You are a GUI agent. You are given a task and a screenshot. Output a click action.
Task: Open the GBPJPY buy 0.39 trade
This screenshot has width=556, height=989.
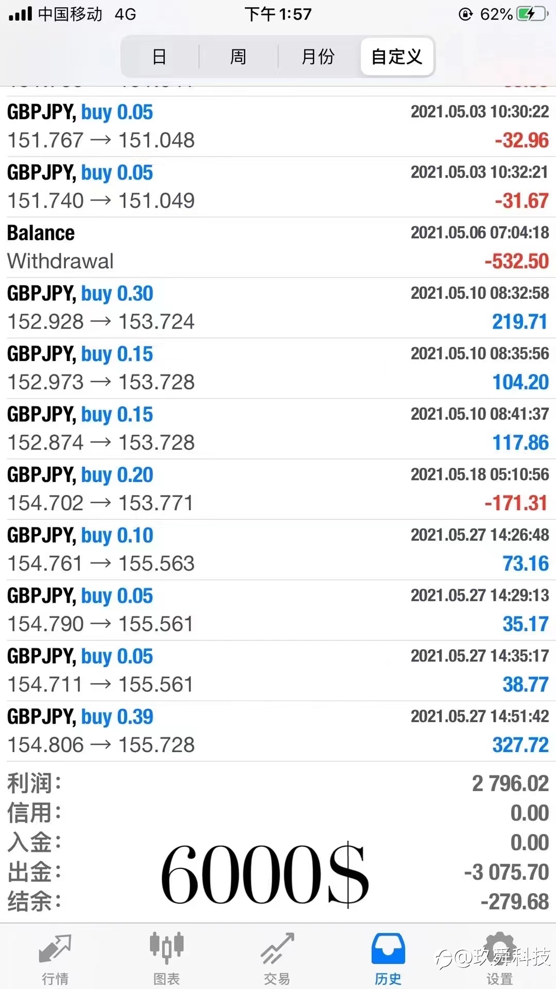point(278,731)
